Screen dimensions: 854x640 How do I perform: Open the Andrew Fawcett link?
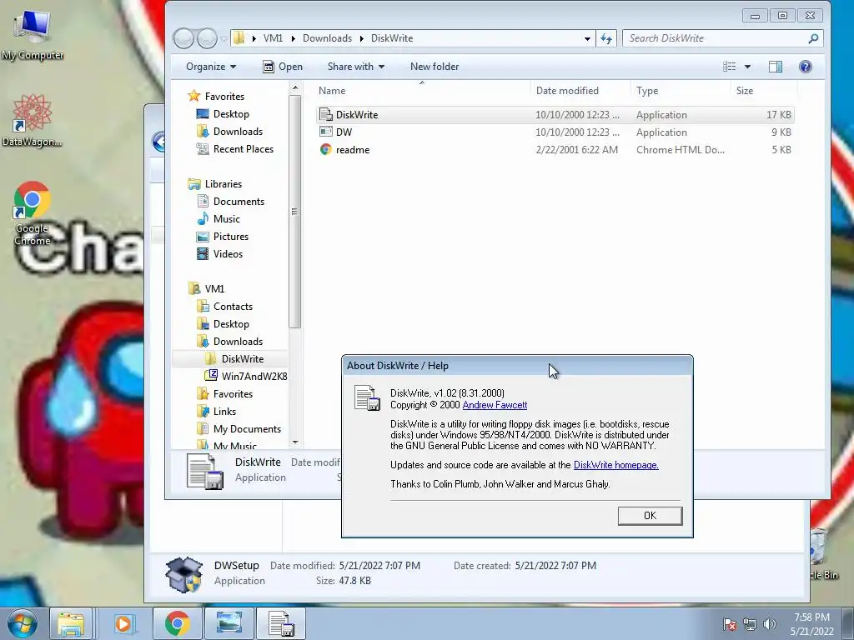point(495,405)
